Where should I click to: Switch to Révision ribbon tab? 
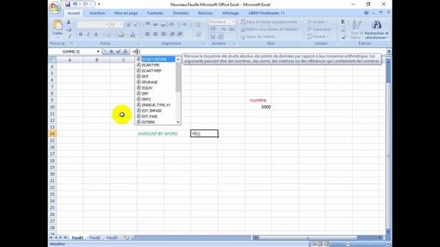pyautogui.click(x=205, y=13)
